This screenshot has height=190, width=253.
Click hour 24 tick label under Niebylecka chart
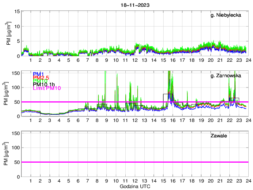(x=248, y=60)
